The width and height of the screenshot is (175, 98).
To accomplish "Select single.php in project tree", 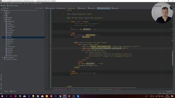I will point(10,52).
